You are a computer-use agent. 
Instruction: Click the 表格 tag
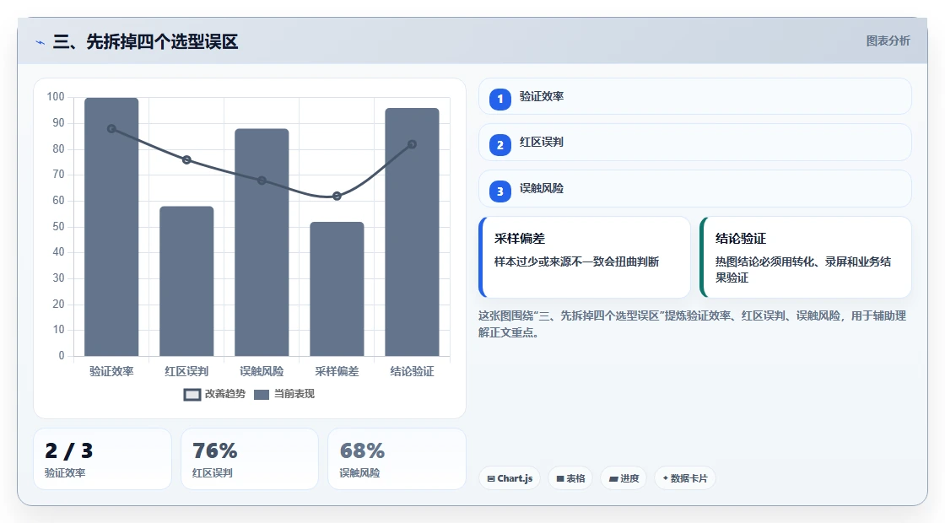pos(570,478)
